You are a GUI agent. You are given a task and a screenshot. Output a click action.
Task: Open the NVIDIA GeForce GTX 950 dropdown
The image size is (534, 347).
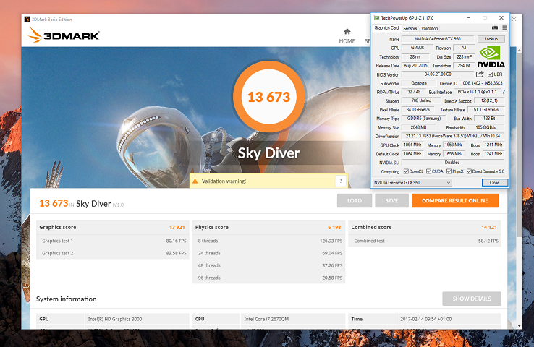[412, 183]
